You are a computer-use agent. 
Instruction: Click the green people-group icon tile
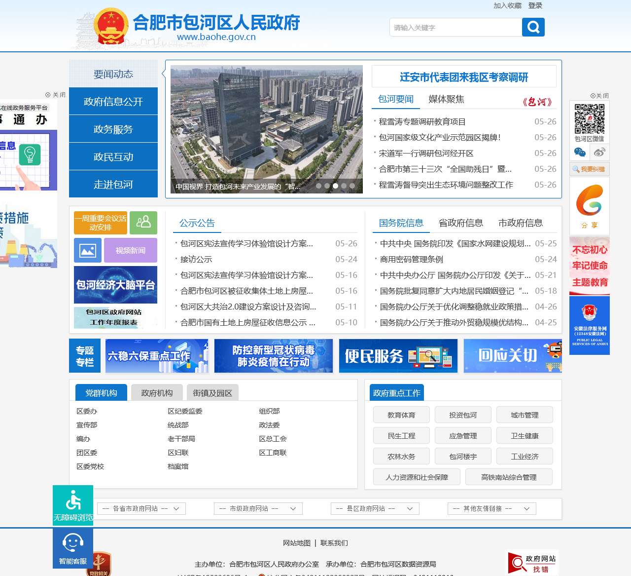click(143, 223)
